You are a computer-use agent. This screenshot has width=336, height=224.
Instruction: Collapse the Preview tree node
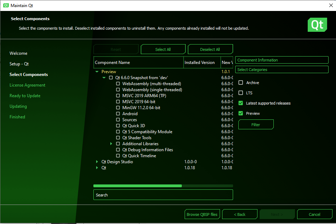(x=97, y=72)
